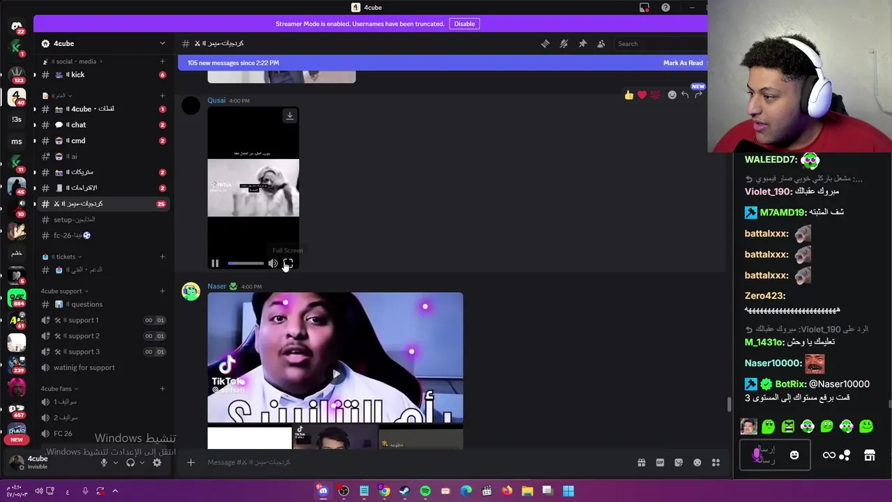Join the support 3 voice channel
The width and height of the screenshot is (892, 502).
coord(103,351)
